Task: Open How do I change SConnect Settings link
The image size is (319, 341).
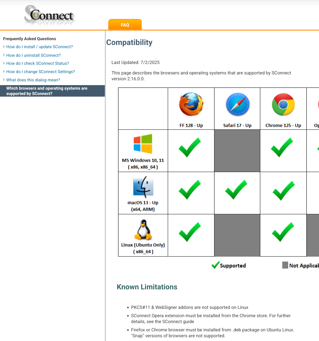Action: [x=40, y=72]
